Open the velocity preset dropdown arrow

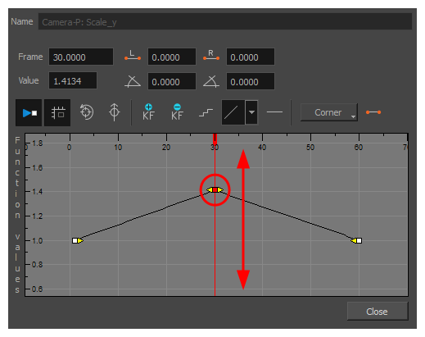(251, 112)
